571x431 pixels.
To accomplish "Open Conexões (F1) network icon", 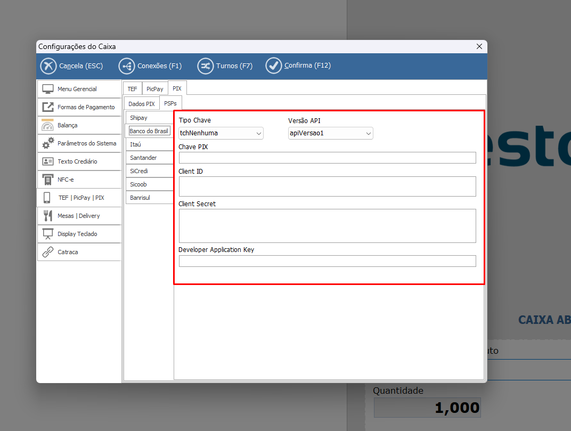I will click(127, 66).
